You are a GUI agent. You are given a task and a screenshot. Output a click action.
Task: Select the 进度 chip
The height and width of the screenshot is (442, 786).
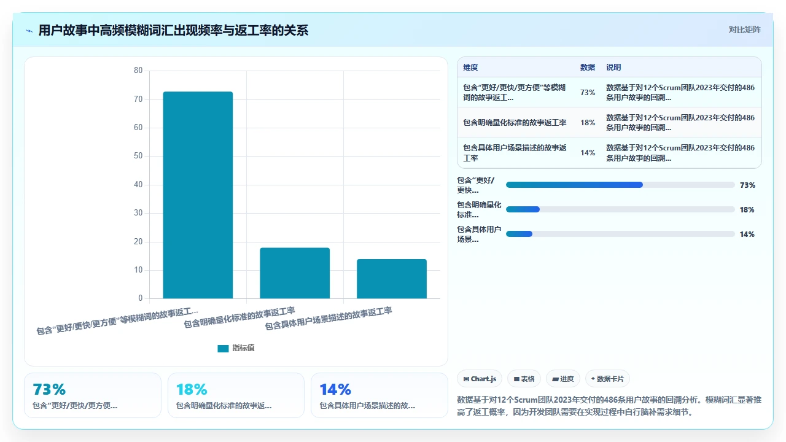[563, 379]
